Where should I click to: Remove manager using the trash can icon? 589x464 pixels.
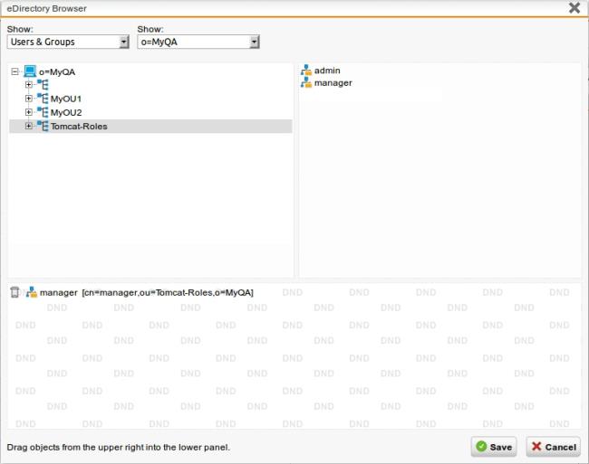14,292
